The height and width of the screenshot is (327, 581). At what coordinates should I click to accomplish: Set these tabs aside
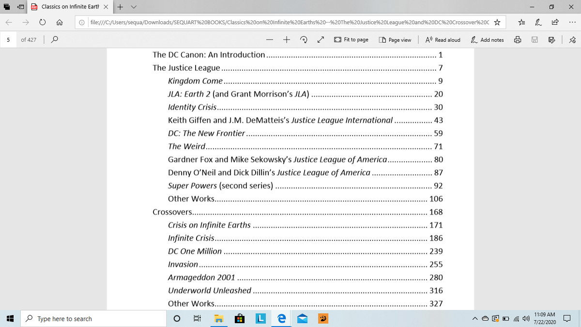21,7
